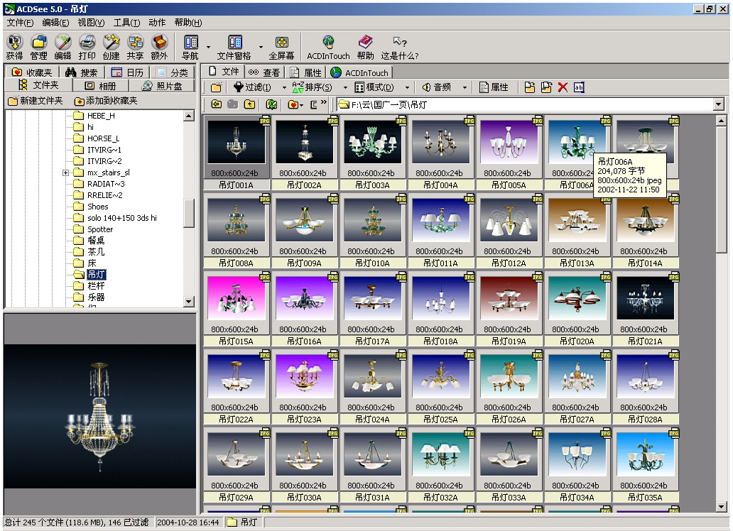Select the 吊灯012A thumbnail
Viewport: 733px width, 531px height.
coord(508,220)
